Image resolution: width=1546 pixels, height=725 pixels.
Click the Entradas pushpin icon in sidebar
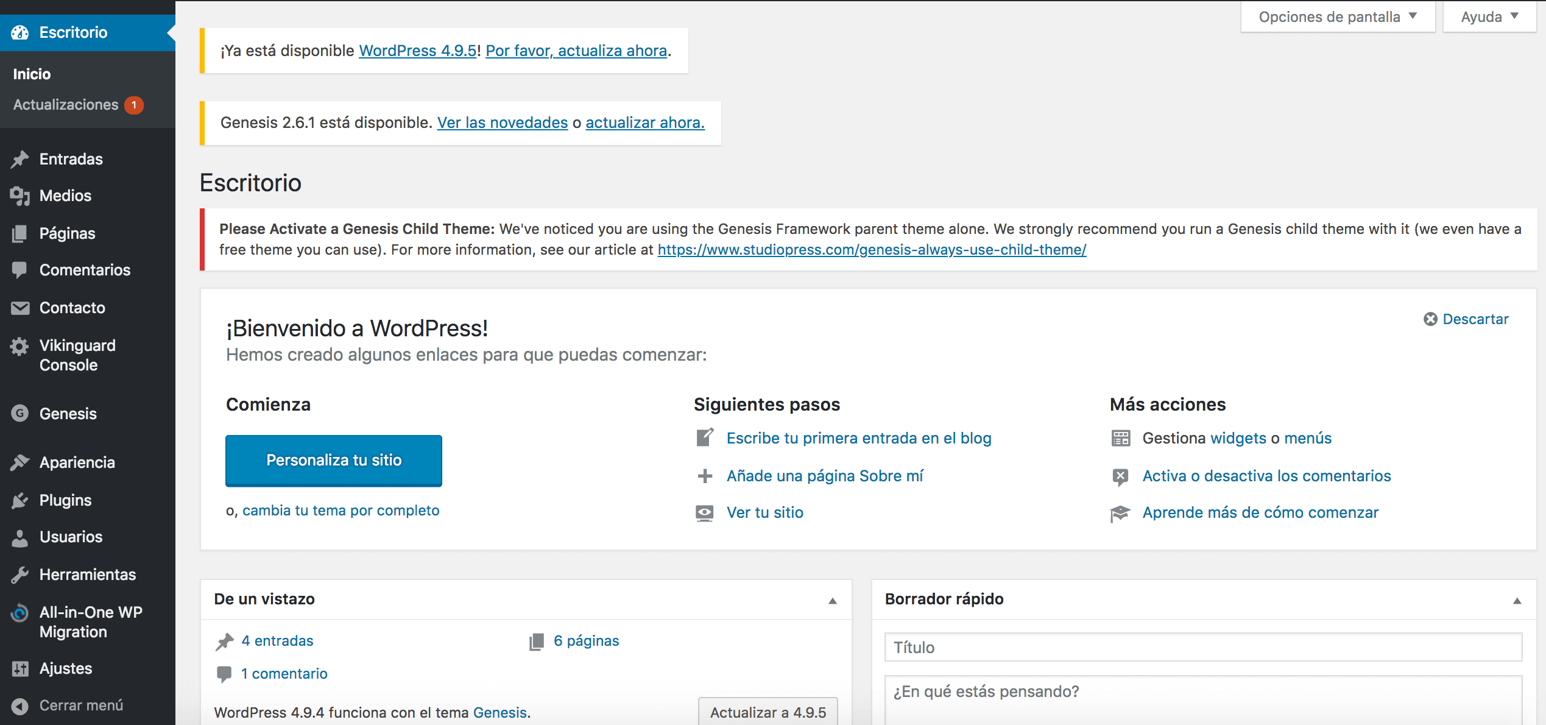tap(19, 159)
